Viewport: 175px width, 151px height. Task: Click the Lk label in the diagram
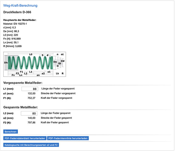coord(57,73)
